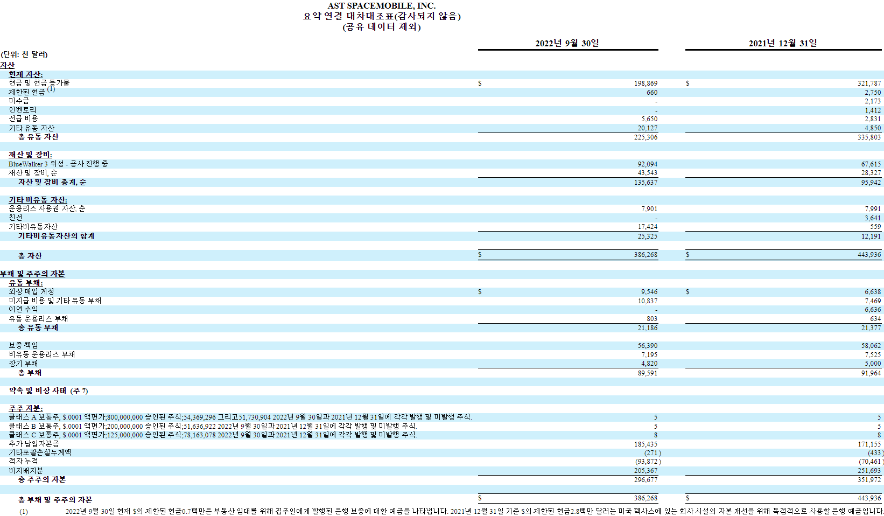Image resolution: width=884 pixels, height=516 pixels.
Task: Select the 2022년 9월 30일 column header
Action: [567, 43]
